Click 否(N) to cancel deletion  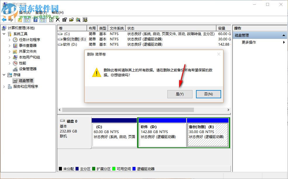click(x=208, y=94)
